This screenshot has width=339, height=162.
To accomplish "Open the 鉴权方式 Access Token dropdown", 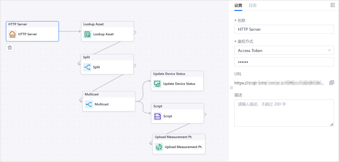I will click(284, 50).
